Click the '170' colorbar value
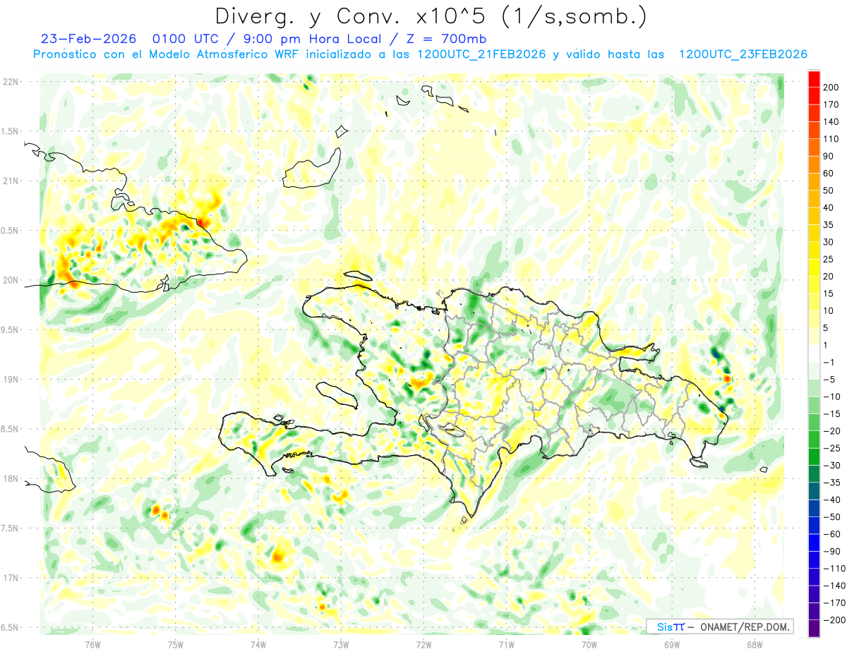This screenshot has height=654, width=847. point(831,104)
